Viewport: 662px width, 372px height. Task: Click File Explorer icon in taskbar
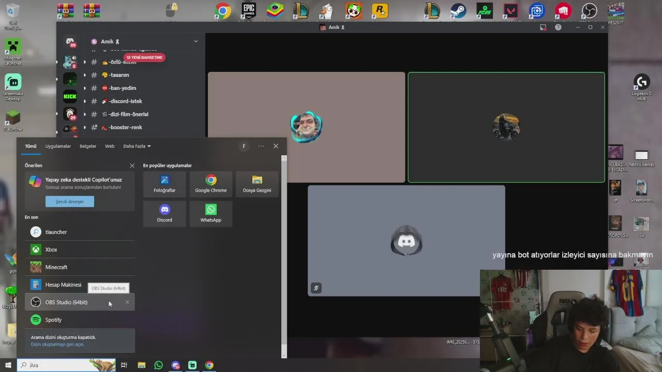click(141, 365)
